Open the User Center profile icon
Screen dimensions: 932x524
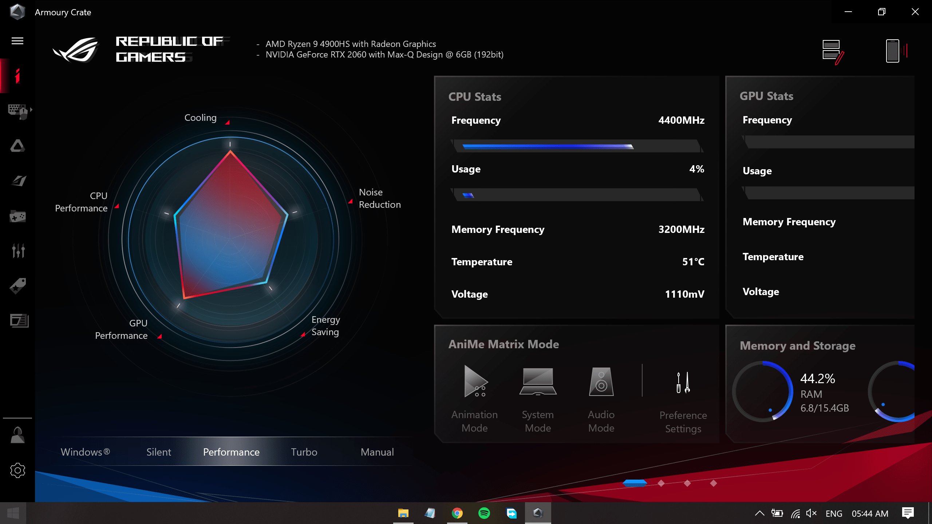coord(17,435)
